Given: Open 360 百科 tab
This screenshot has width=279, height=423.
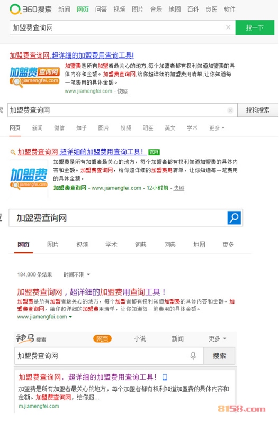Looking at the screenshot, I should point(193,10).
